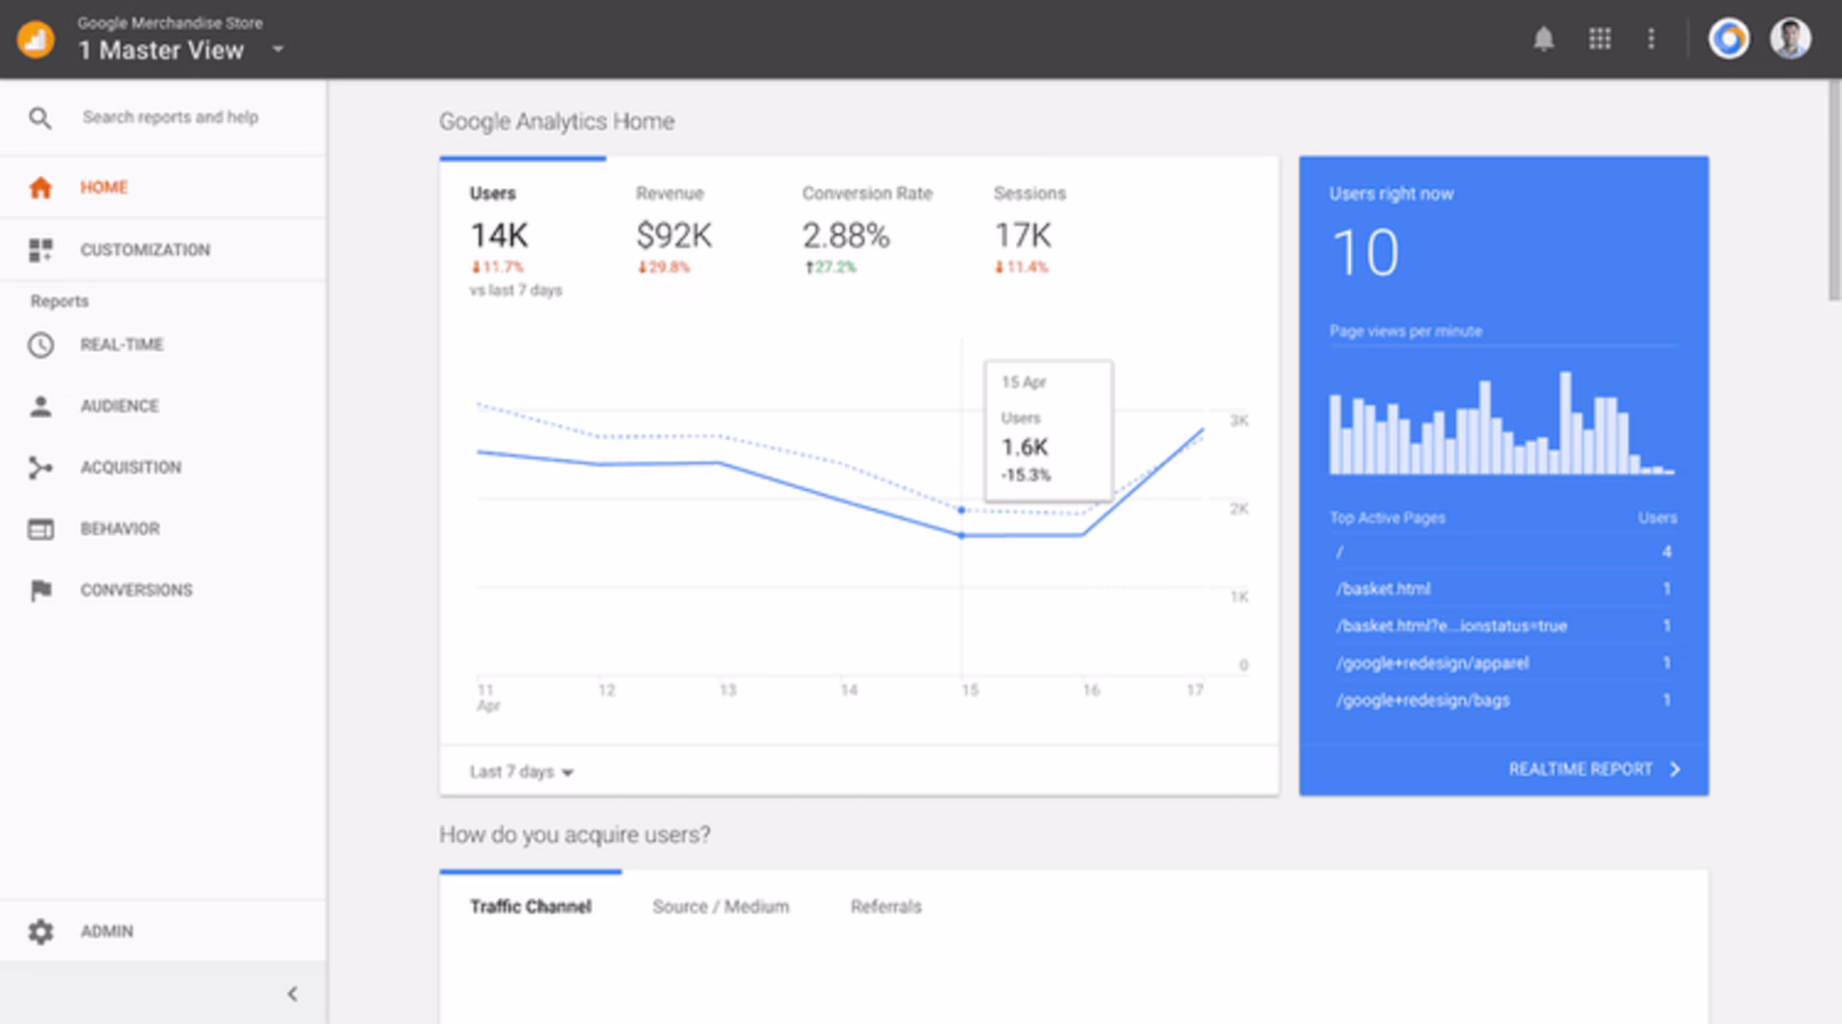
Task: Open the Search reports and help field
Action: [171, 117]
